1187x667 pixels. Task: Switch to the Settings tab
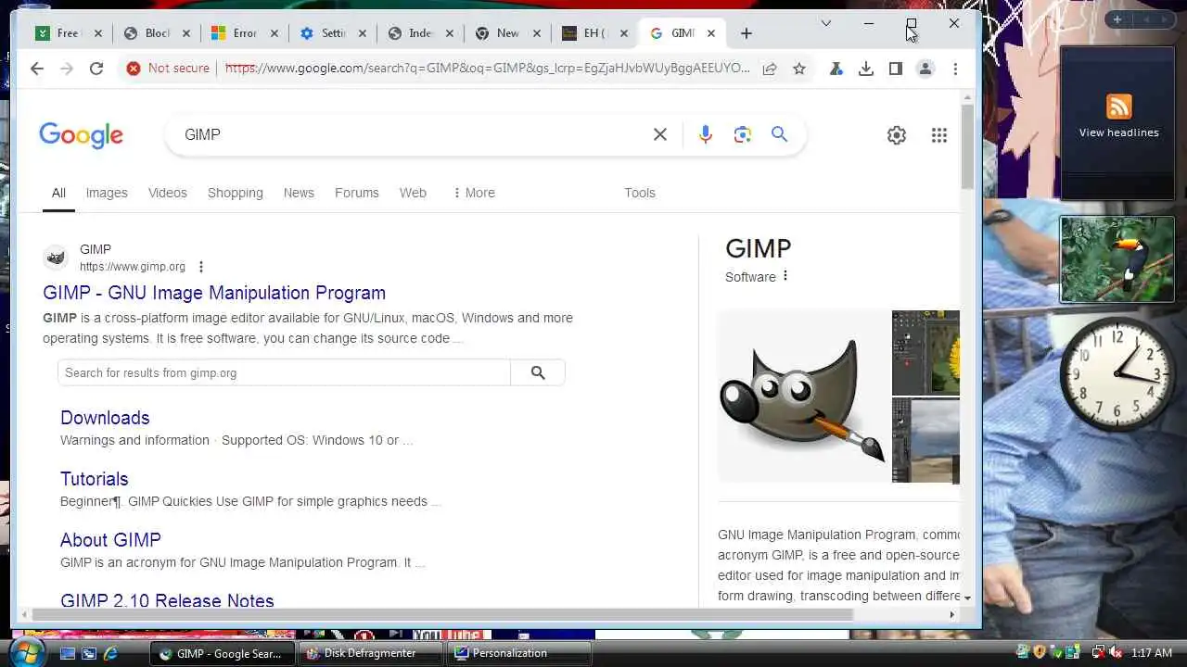click(x=333, y=33)
